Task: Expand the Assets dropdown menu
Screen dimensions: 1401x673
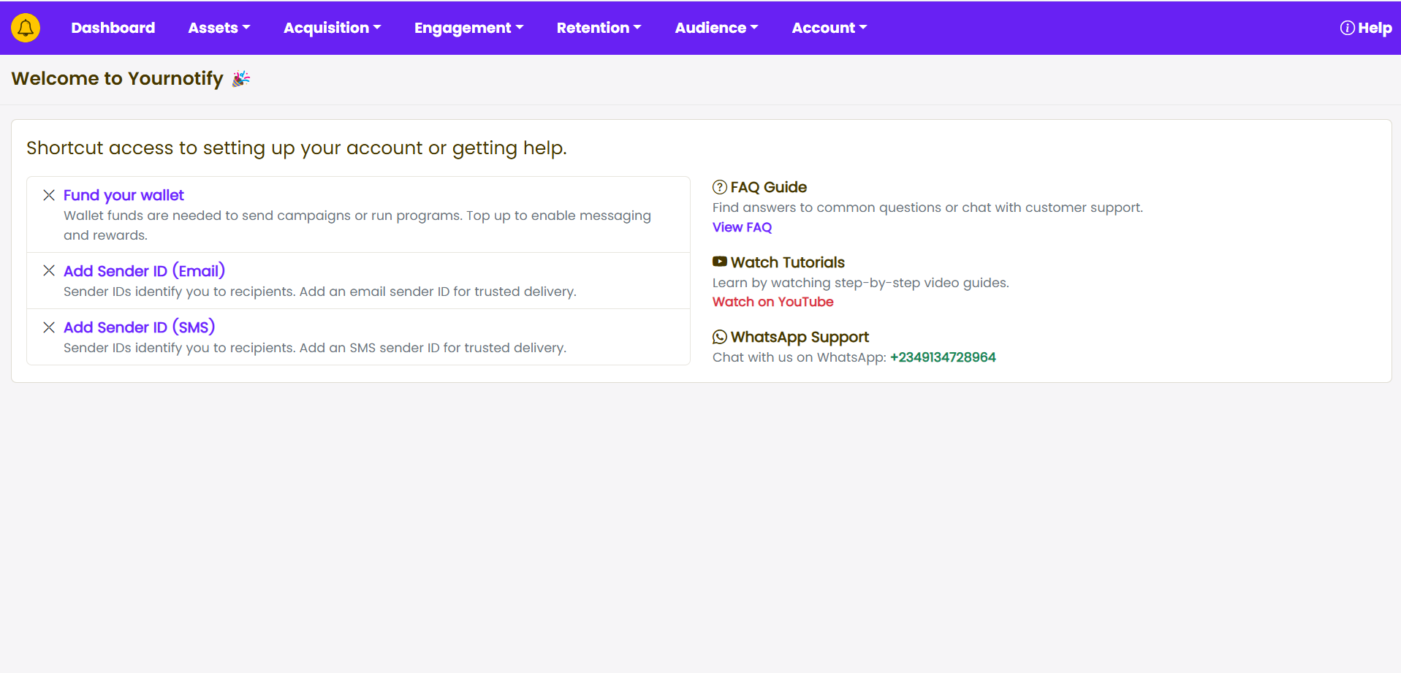Action: [x=219, y=28]
